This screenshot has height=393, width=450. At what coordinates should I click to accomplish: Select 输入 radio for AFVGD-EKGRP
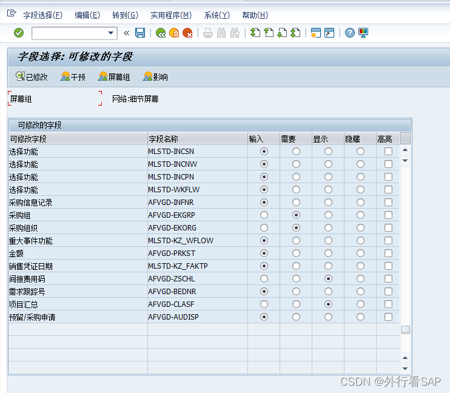pyautogui.click(x=264, y=215)
